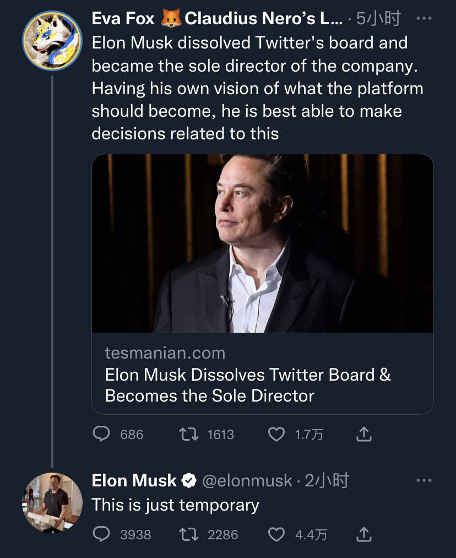Share Elon Musk's reply
The height and width of the screenshot is (558, 456).
click(x=364, y=534)
